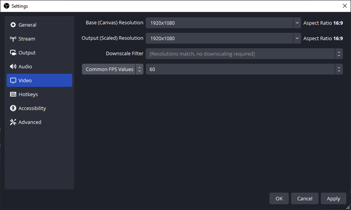Go to the Output settings tab

39,53
